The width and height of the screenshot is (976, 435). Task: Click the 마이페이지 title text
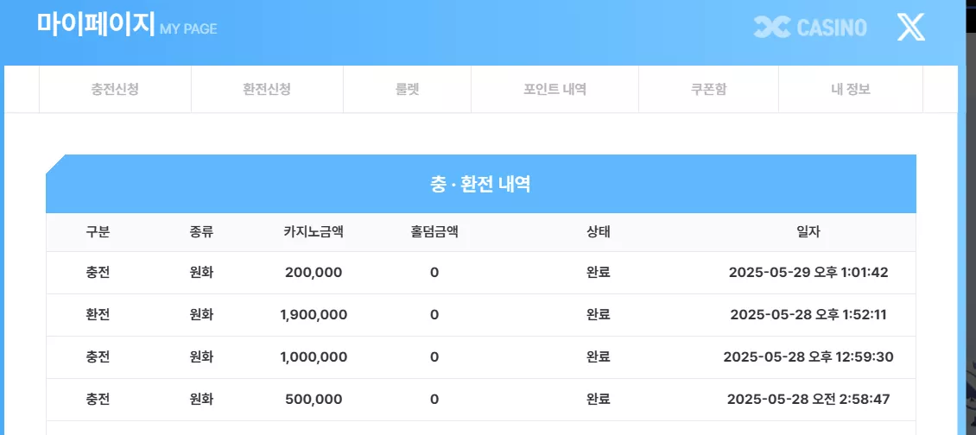click(x=95, y=23)
